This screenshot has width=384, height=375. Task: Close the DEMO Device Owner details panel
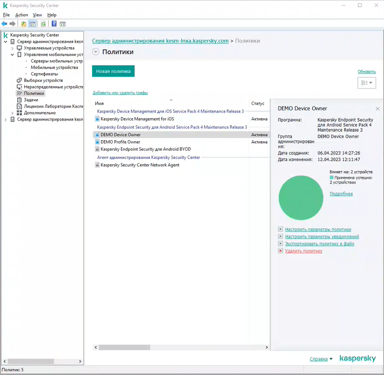pos(378,109)
